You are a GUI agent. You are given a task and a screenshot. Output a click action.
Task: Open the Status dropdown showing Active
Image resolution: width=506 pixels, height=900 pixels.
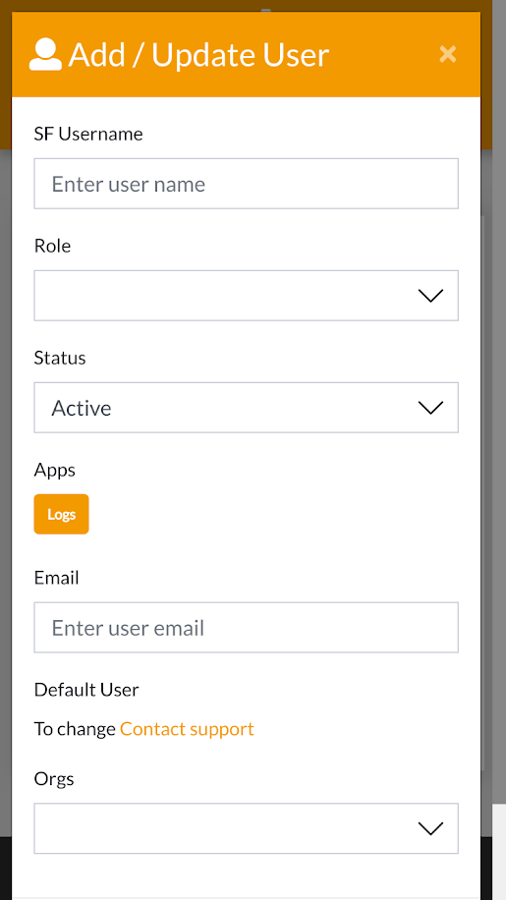[x=246, y=408]
